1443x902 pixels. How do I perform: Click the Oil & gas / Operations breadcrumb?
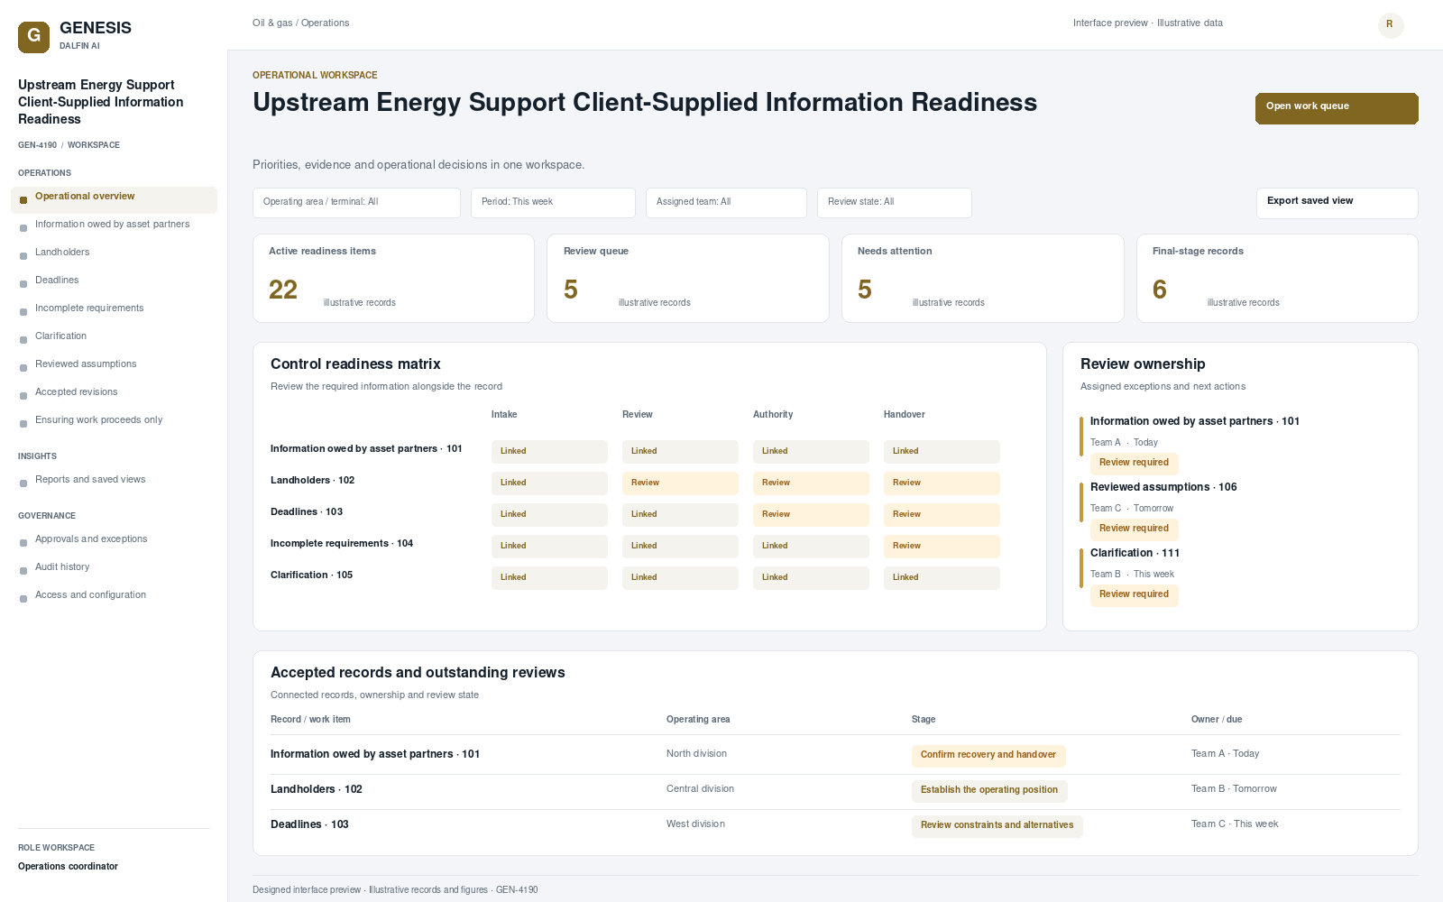click(300, 23)
